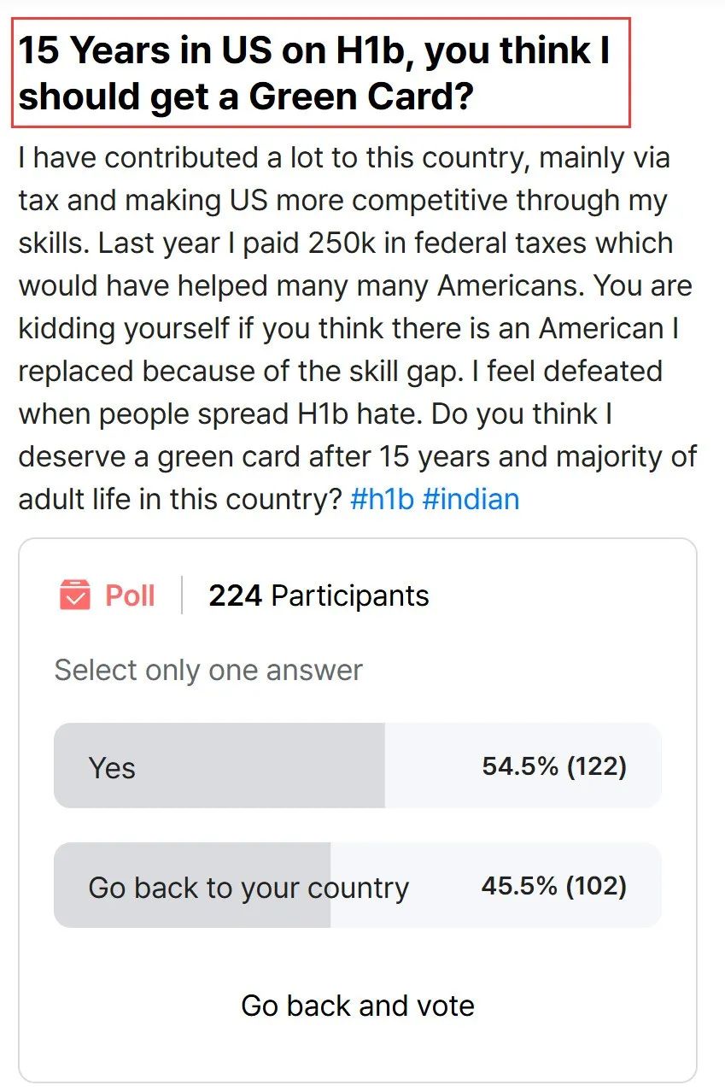Click the 45.5% (102) result figure
This screenshot has width=725, height=1091.
point(554,885)
